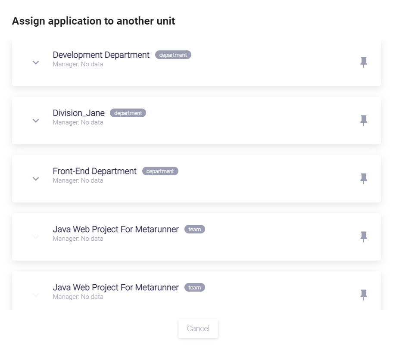Select the first Java Web Project For Metarunner title

tap(115, 230)
